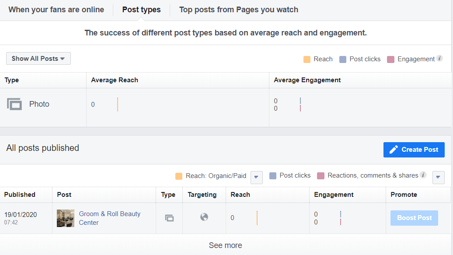Click the pencil icon on Create Post
The height and width of the screenshot is (255, 453).
pos(394,150)
